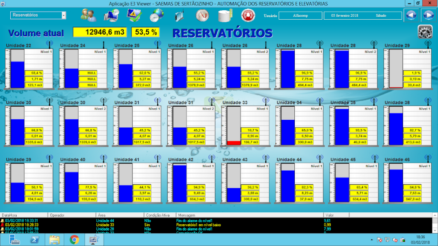Open Google Chrome from the taskbar
This screenshot has width=438, height=246.
tap(74, 240)
